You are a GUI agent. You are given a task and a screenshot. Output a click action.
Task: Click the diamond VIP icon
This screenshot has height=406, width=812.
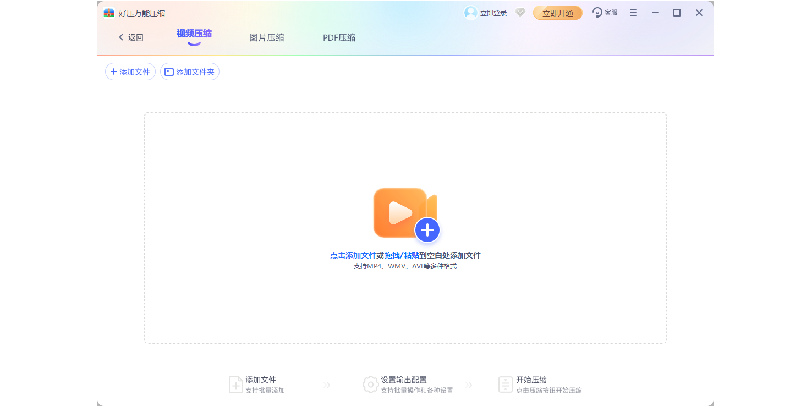point(520,13)
